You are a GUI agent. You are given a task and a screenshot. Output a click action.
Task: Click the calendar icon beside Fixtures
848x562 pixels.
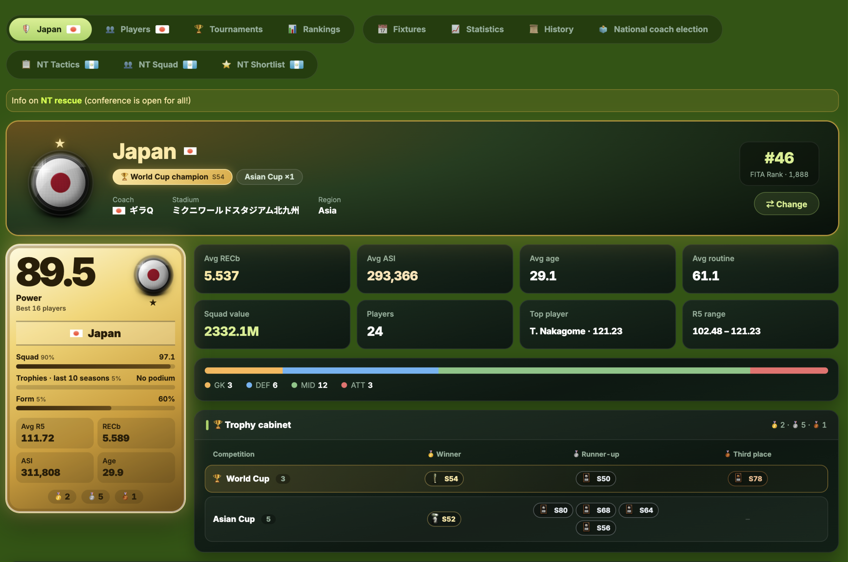click(382, 29)
